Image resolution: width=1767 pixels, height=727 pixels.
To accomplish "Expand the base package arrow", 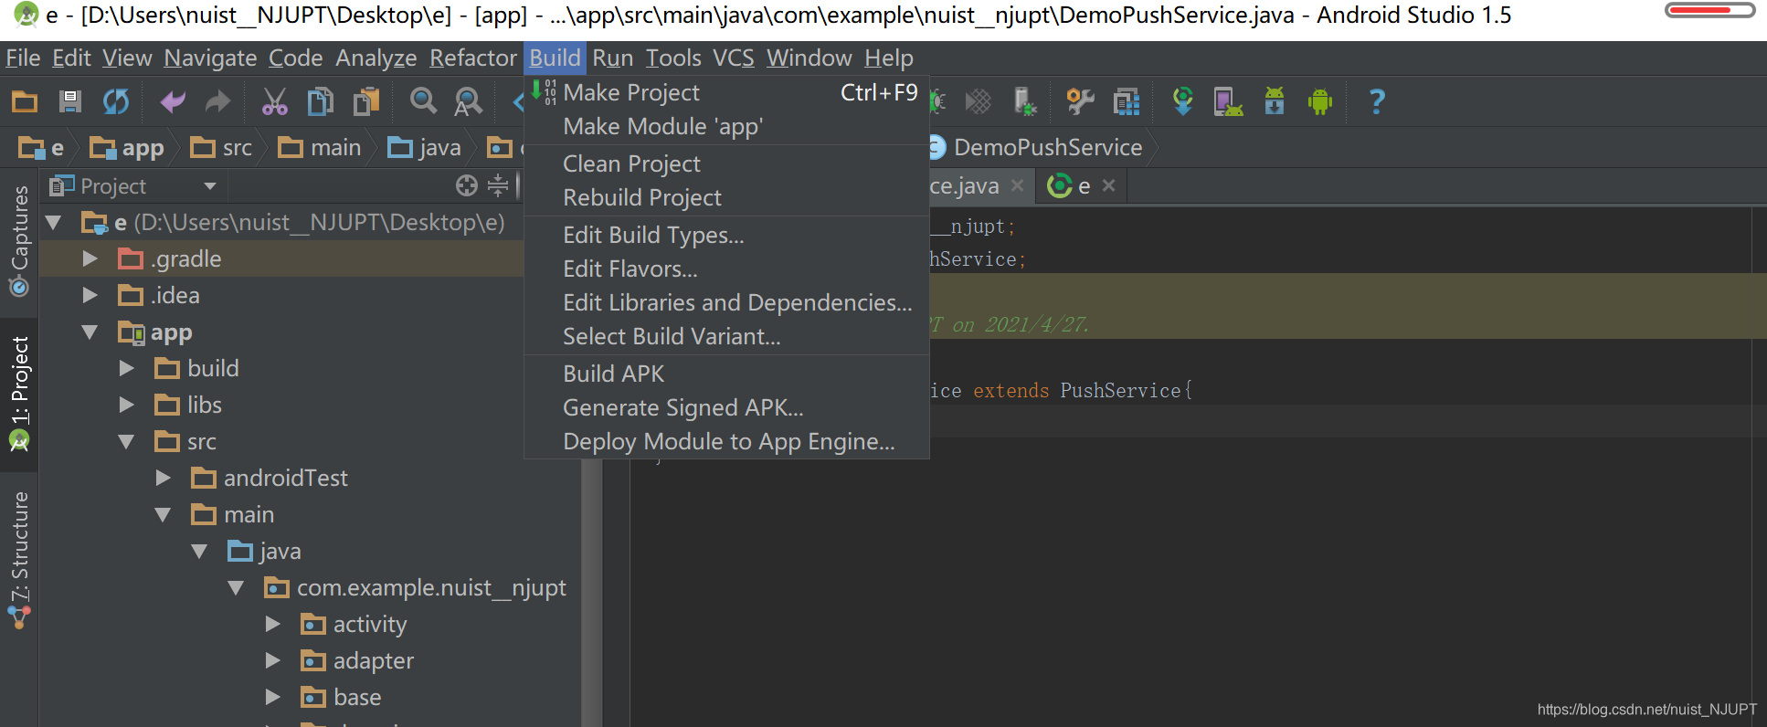I will tap(273, 698).
